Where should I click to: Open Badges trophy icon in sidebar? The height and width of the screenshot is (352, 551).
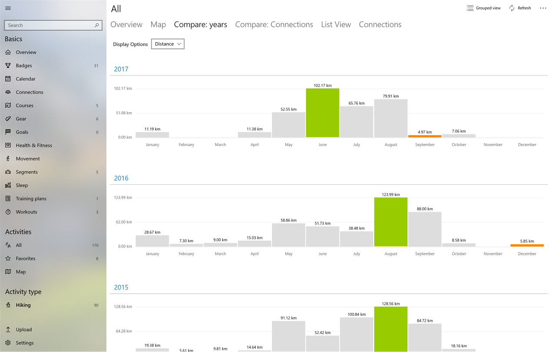click(x=8, y=66)
